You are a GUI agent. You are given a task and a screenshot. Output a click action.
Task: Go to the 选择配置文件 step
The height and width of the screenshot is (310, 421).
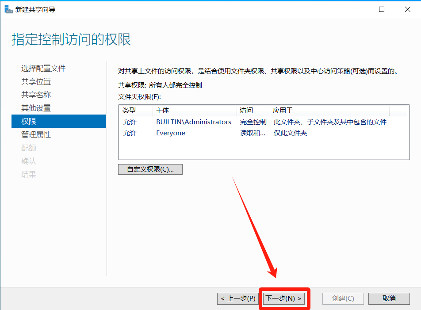43,68
